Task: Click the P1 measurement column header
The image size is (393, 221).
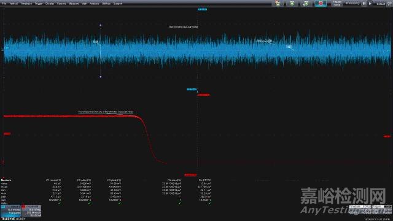Action: pyautogui.click(x=53, y=180)
